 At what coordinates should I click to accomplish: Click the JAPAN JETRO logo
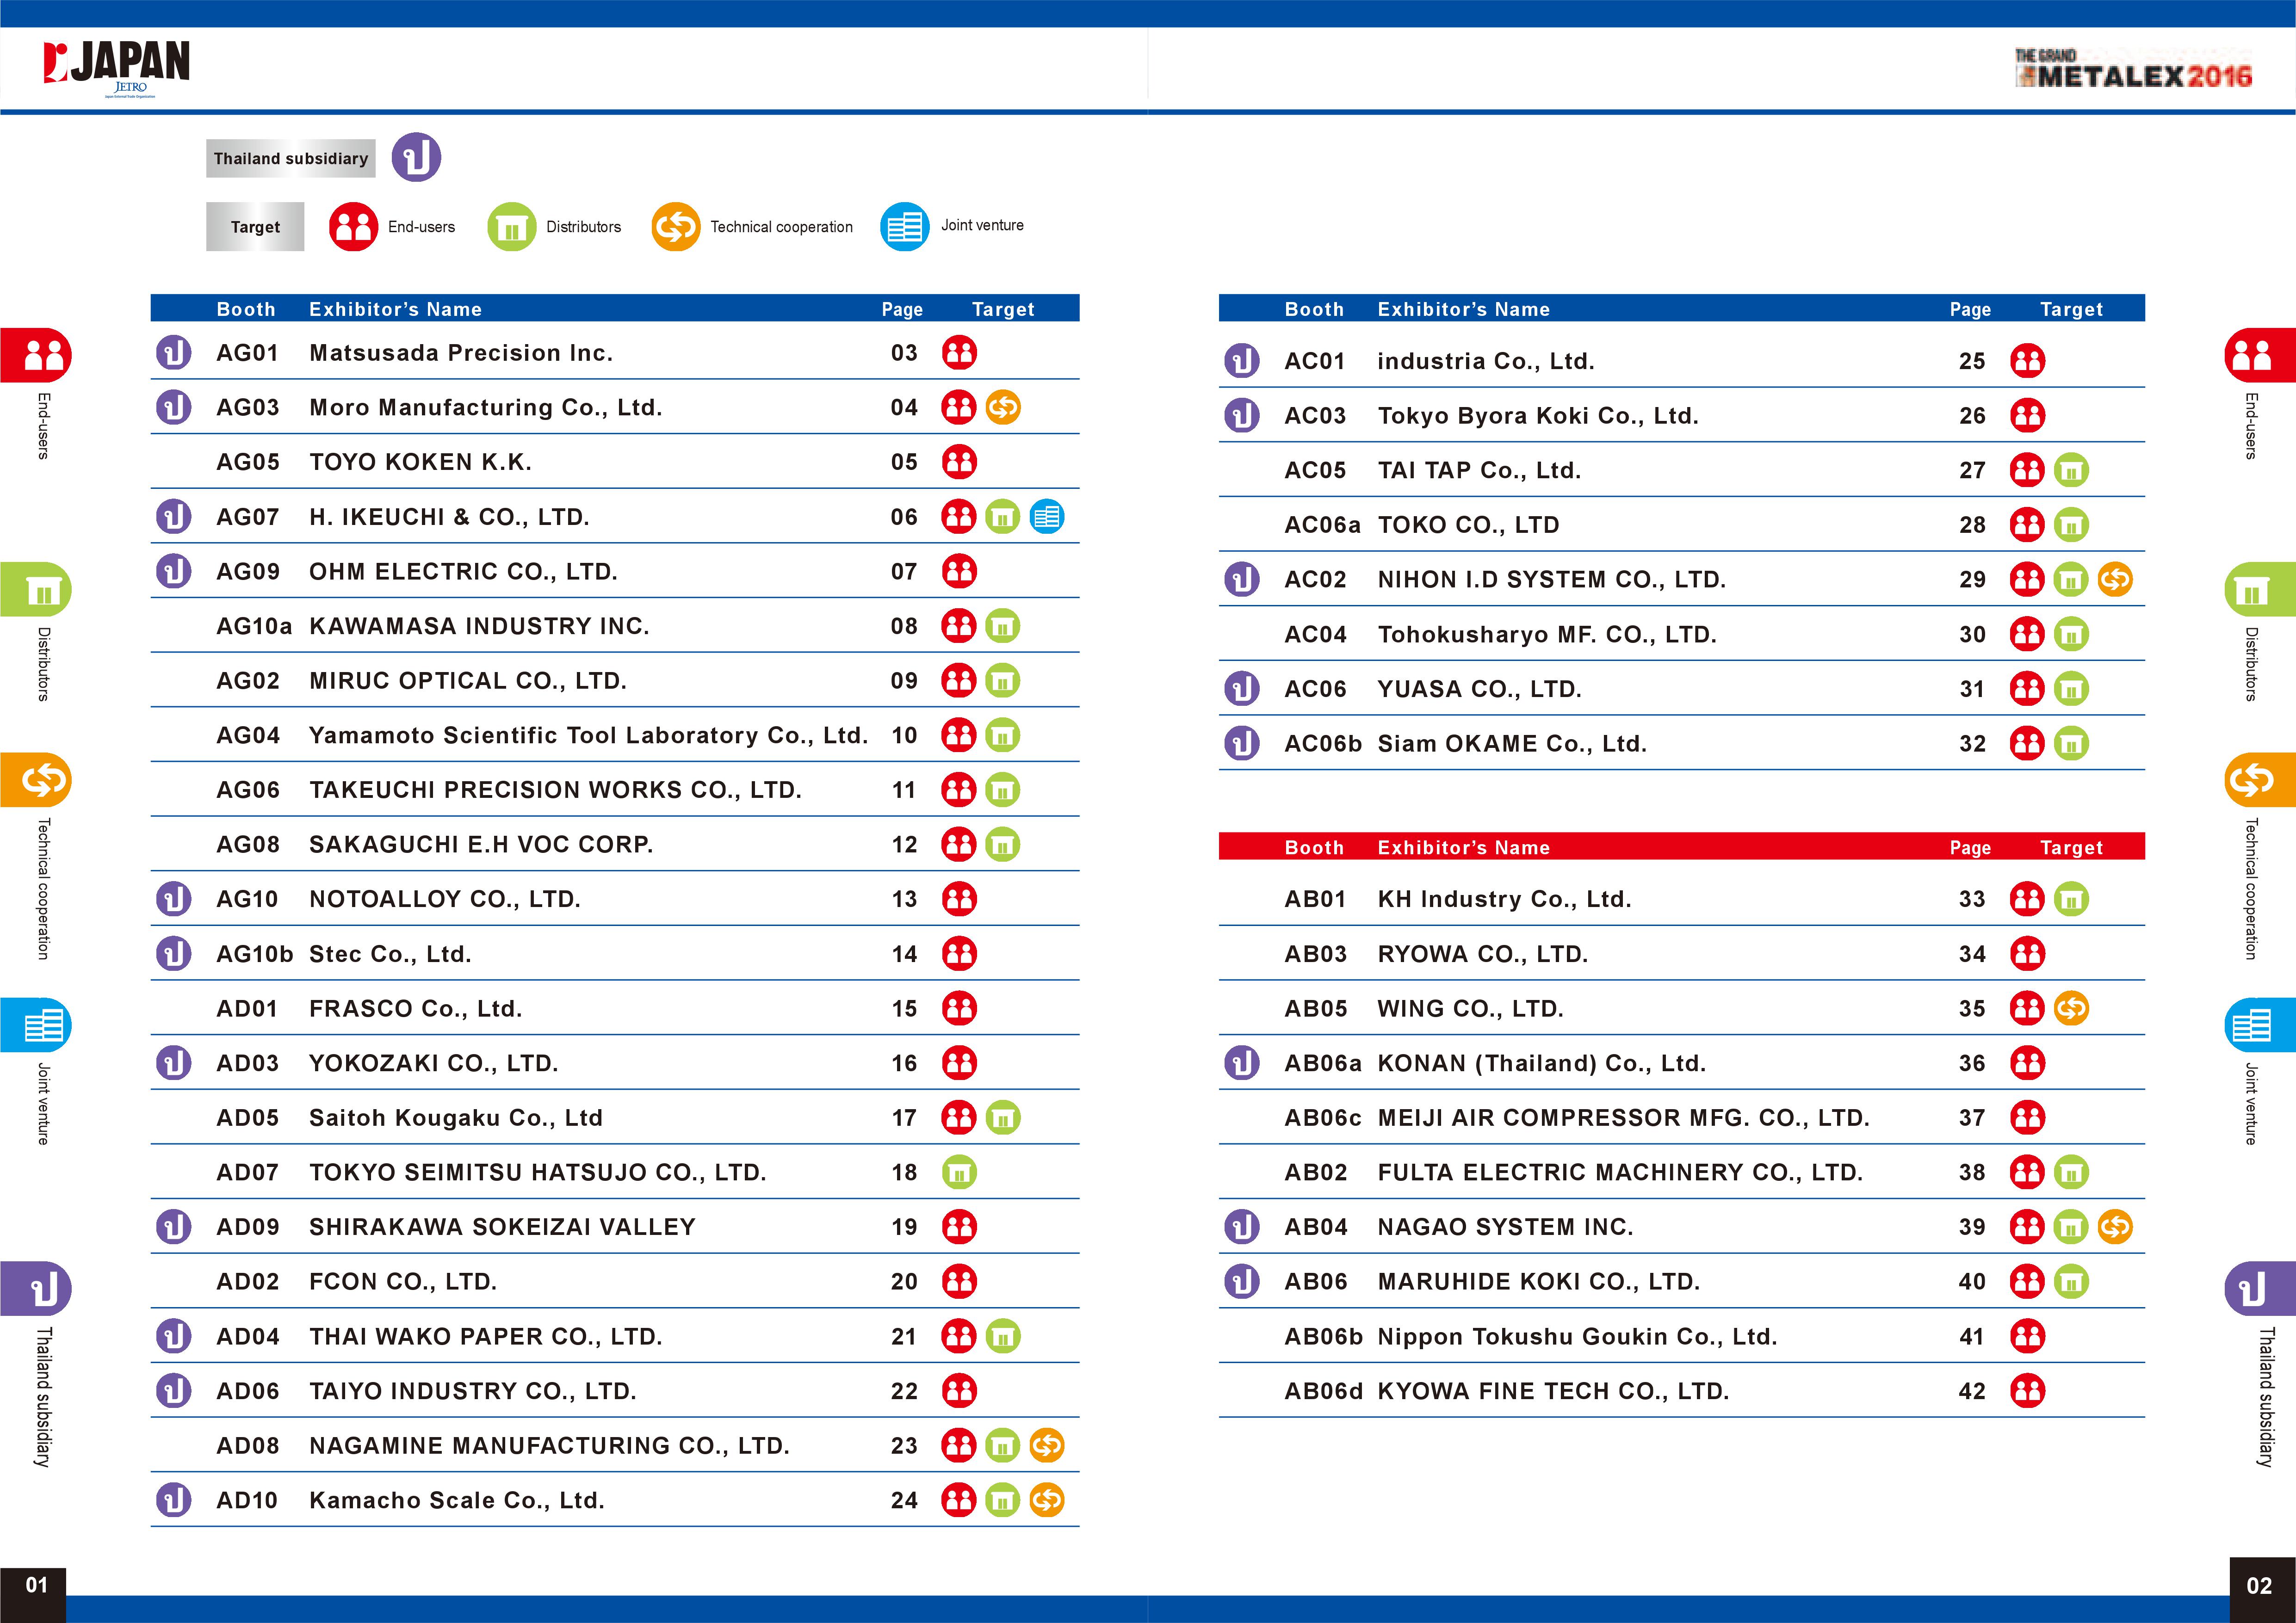point(117,68)
